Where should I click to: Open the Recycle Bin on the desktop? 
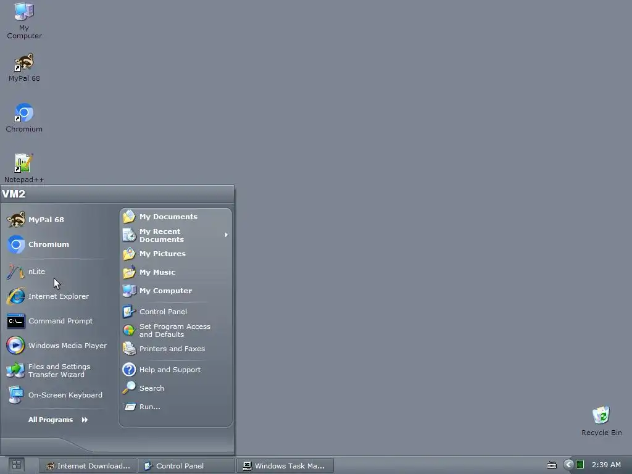[x=601, y=421]
